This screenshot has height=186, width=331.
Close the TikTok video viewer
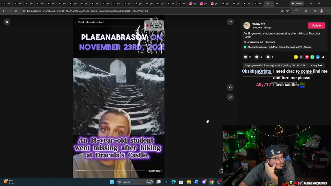[x=7, y=22]
